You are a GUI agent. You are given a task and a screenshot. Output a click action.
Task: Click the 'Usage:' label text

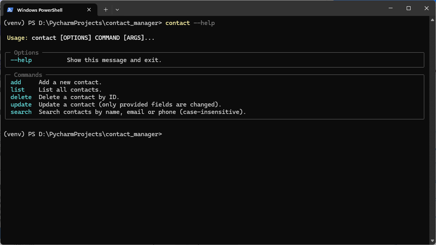tap(18, 38)
